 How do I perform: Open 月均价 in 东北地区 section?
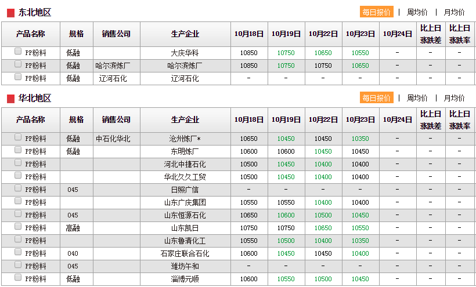(454, 12)
